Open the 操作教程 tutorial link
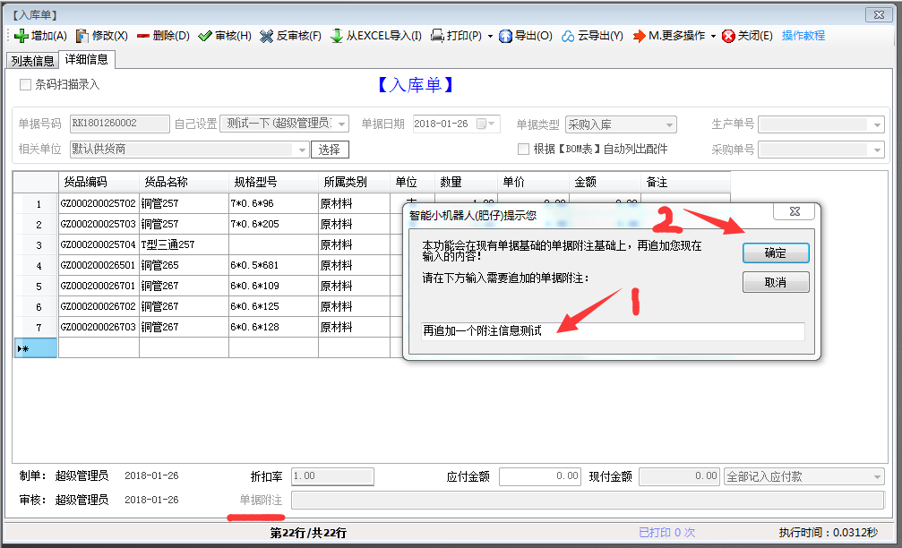This screenshot has height=548, width=902. (803, 36)
